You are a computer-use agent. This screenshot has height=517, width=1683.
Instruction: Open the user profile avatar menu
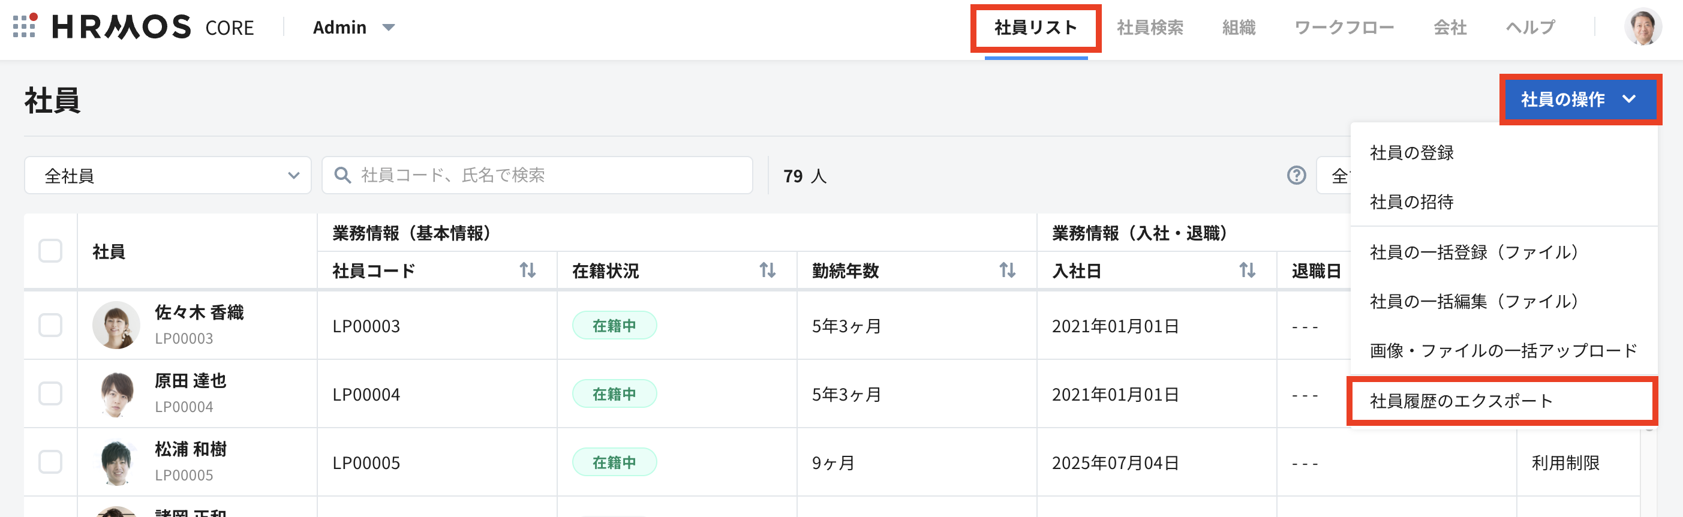1642,27
